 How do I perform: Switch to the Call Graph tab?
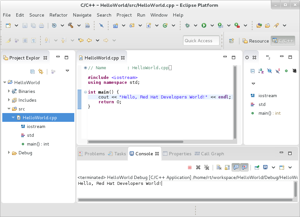point(209,154)
